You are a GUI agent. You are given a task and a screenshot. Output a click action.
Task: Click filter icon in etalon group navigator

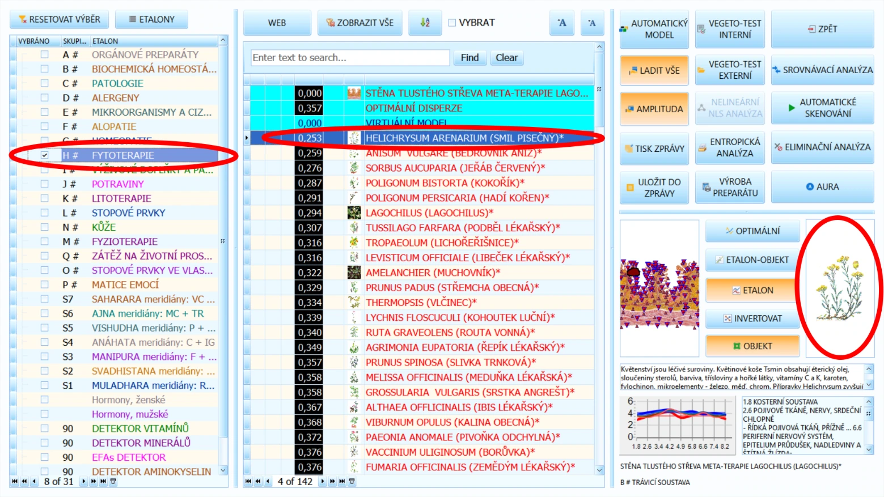pos(113,482)
